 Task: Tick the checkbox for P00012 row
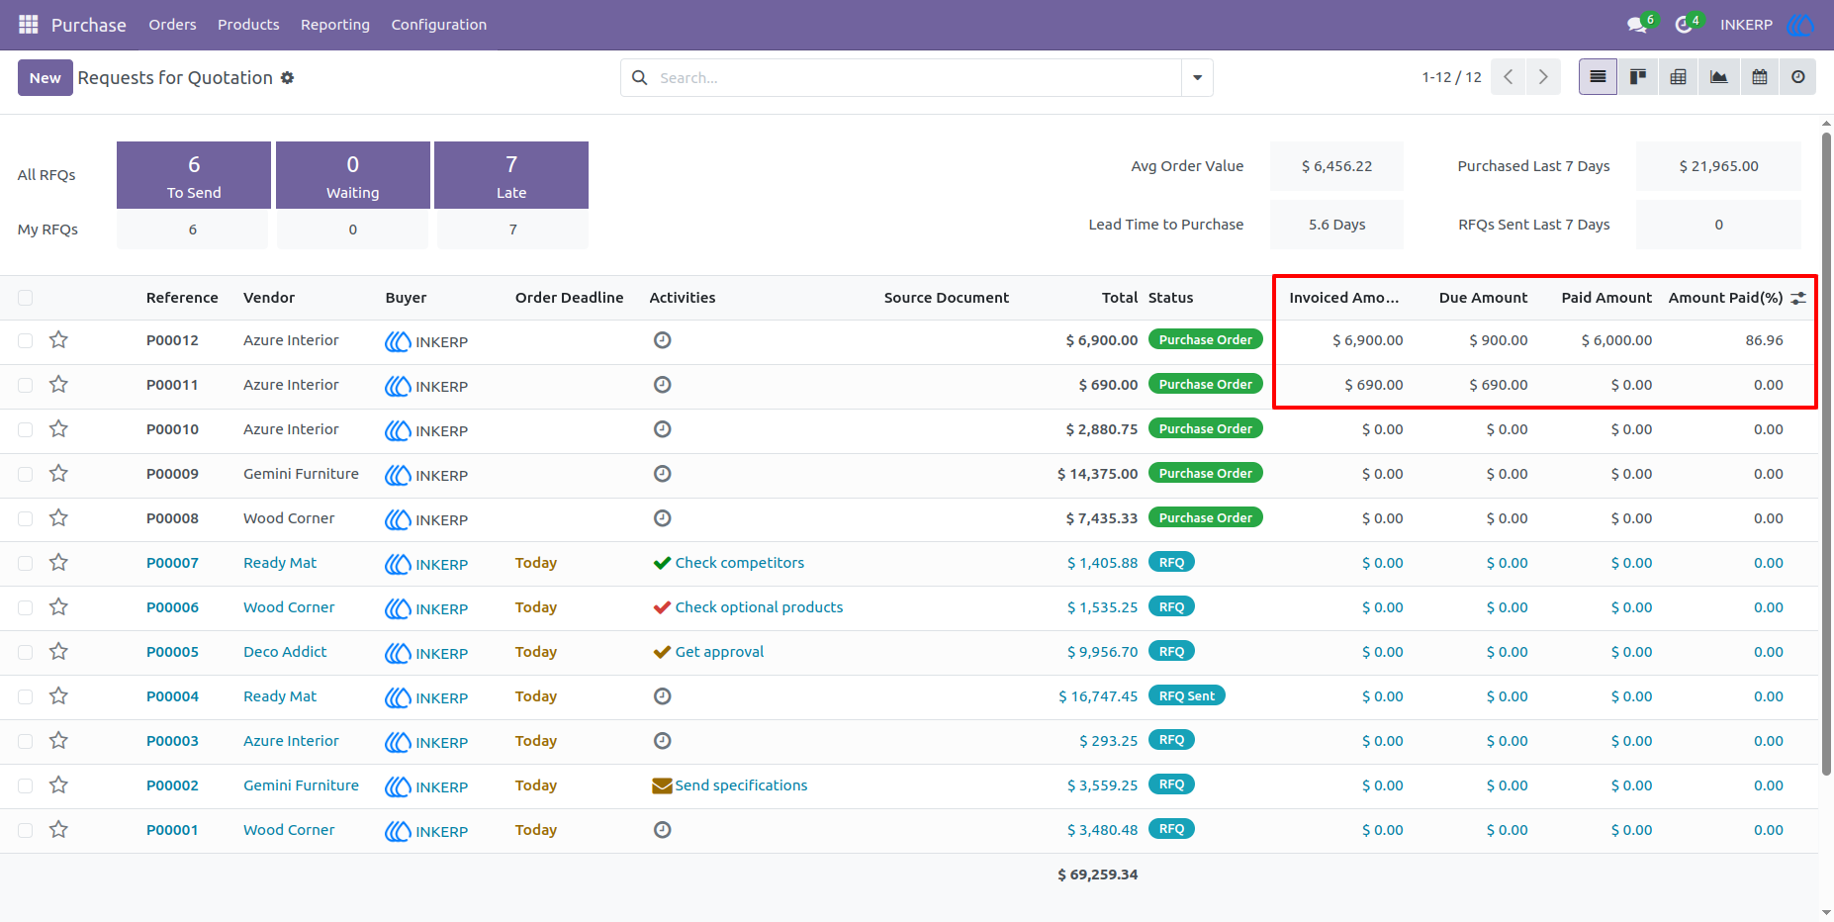pos(26,340)
